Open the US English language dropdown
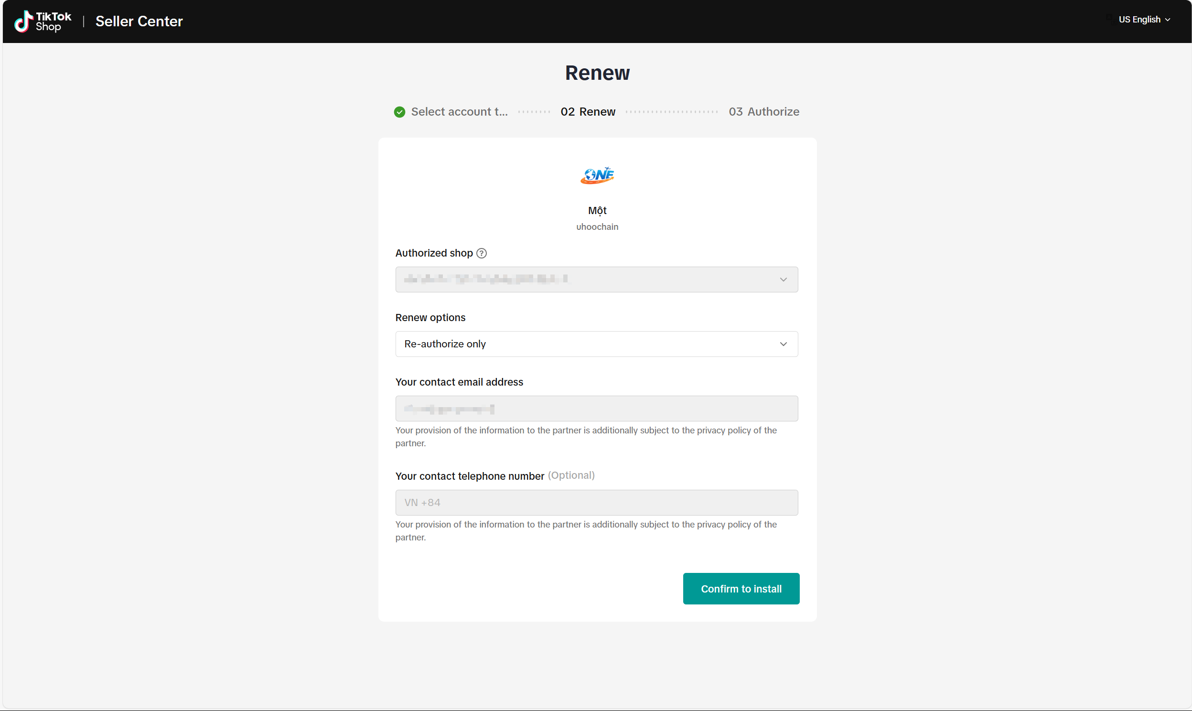The height and width of the screenshot is (711, 1192). tap(1144, 20)
